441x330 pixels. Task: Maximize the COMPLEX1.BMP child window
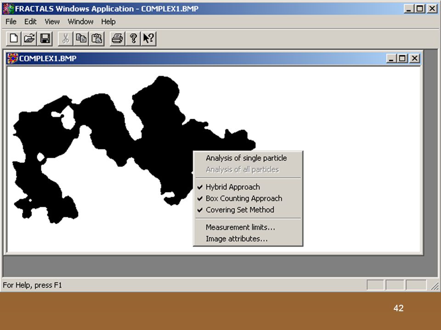click(x=402, y=58)
